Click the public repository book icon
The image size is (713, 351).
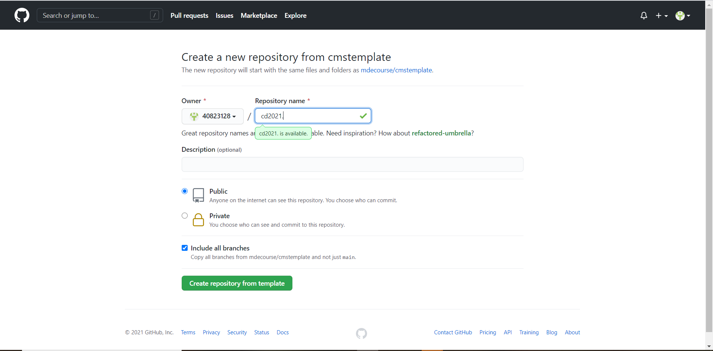[198, 195]
